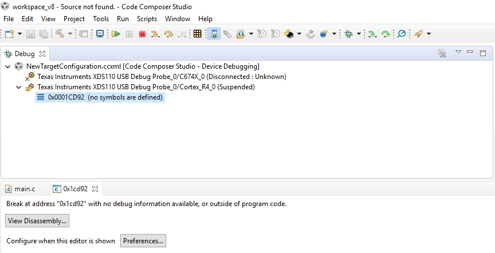
Task: Switch to the main.c editor tab
Action: point(21,189)
